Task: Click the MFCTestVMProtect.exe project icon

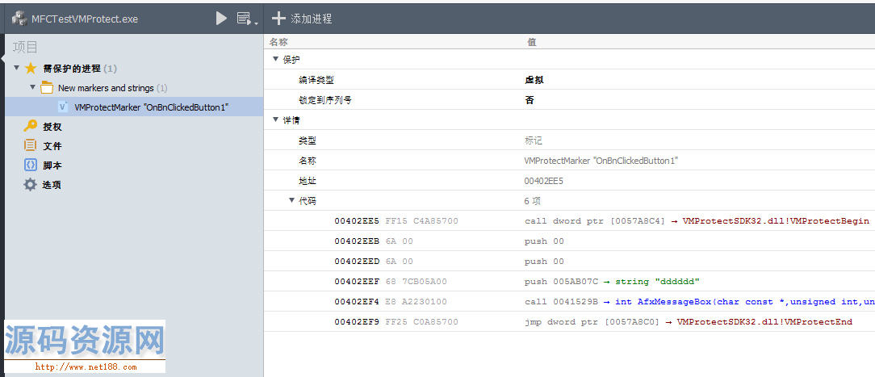Action: [x=20, y=19]
